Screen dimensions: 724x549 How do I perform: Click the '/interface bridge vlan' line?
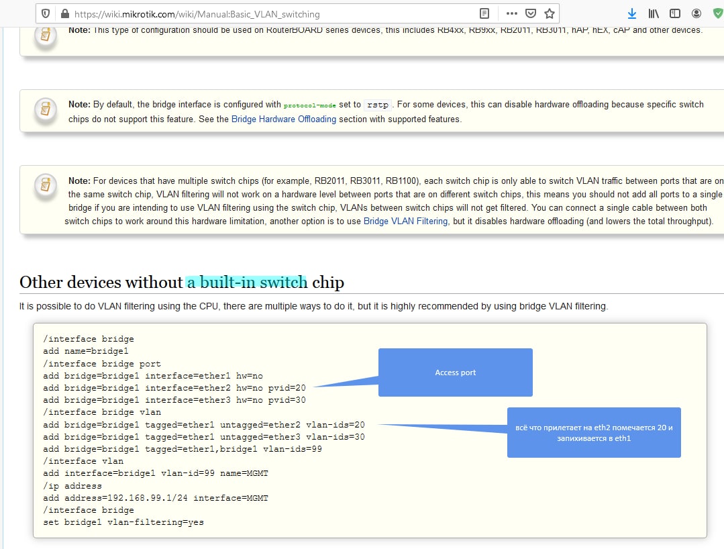[101, 412]
